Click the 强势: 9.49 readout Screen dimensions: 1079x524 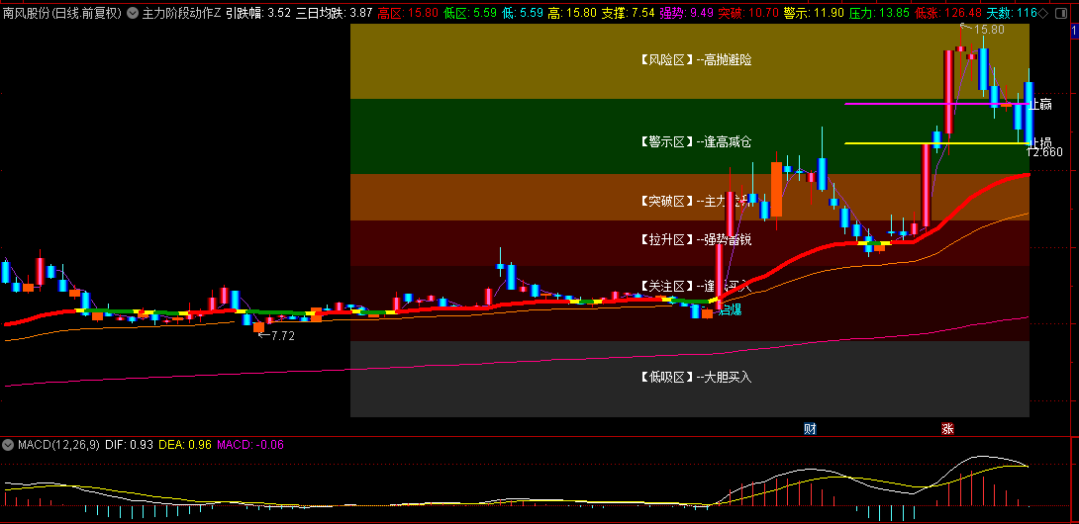point(686,13)
